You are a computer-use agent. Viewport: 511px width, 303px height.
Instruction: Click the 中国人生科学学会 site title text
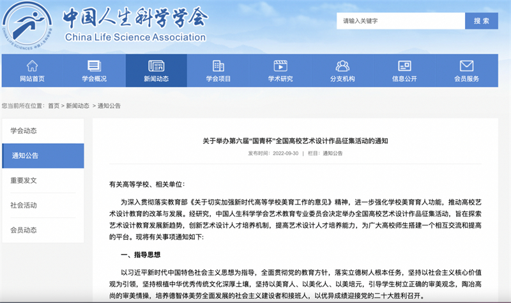coord(135,17)
